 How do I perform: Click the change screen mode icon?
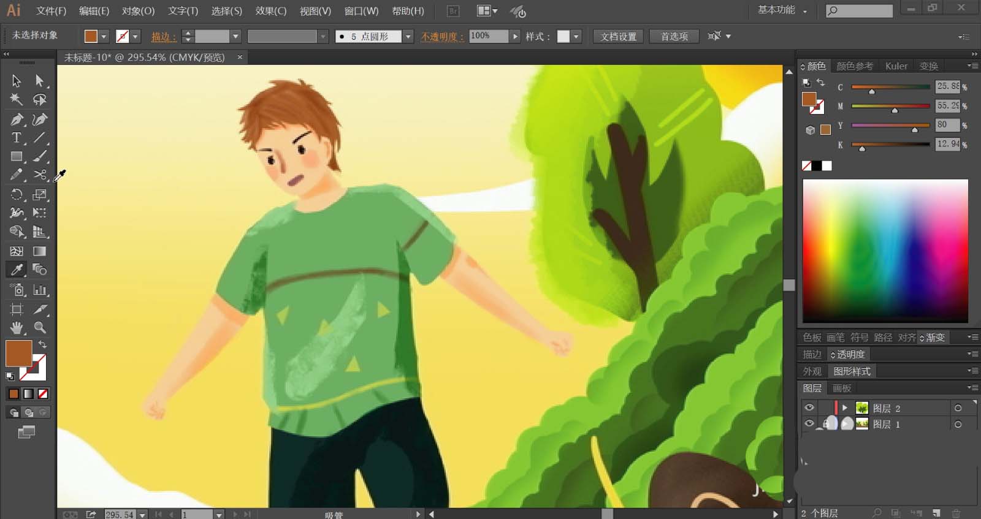point(26,433)
